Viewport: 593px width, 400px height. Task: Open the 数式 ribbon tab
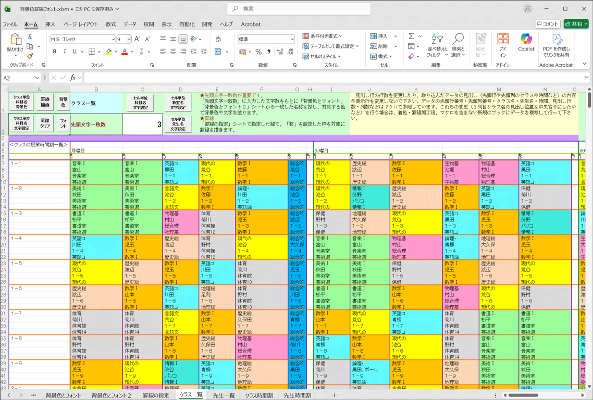(110, 24)
